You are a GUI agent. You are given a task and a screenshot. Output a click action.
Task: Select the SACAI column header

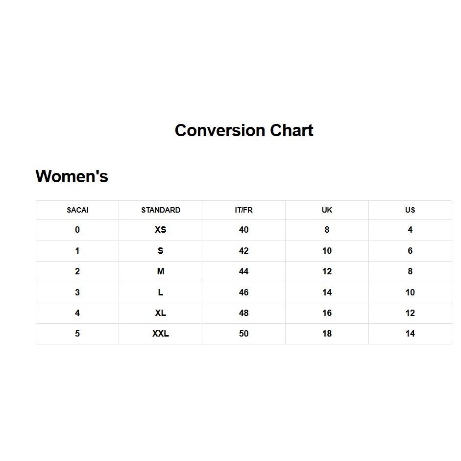tap(77, 210)
